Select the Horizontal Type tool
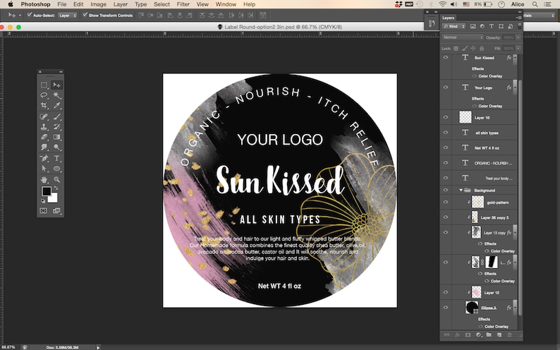The width and height of the screenshot is (560, 350). tap(57, 158)
